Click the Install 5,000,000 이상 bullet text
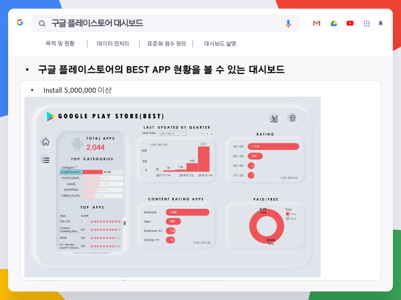Image resolution: width=401 pixels, height=300 pixels. [78, 90]
